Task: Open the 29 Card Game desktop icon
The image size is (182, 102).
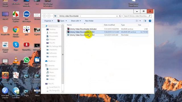Action: coord(16,77)
